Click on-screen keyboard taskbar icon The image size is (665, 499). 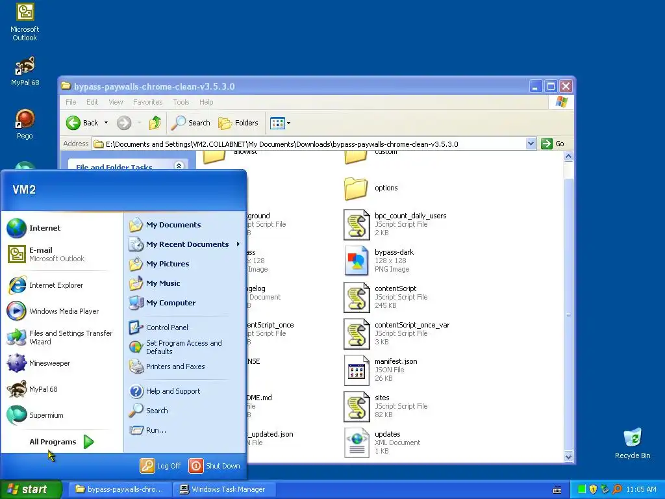[557, 490]
